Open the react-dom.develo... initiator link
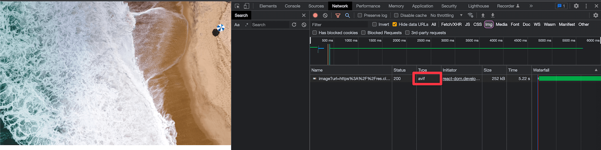601x150 pixels. [461, 78]
